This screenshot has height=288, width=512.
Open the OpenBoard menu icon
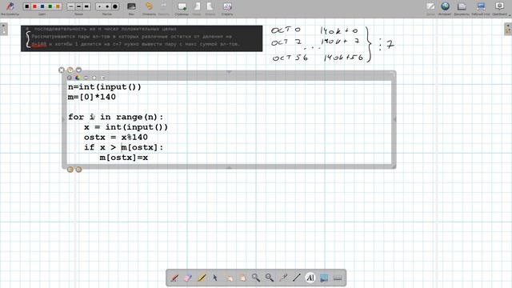pos(499,6)
